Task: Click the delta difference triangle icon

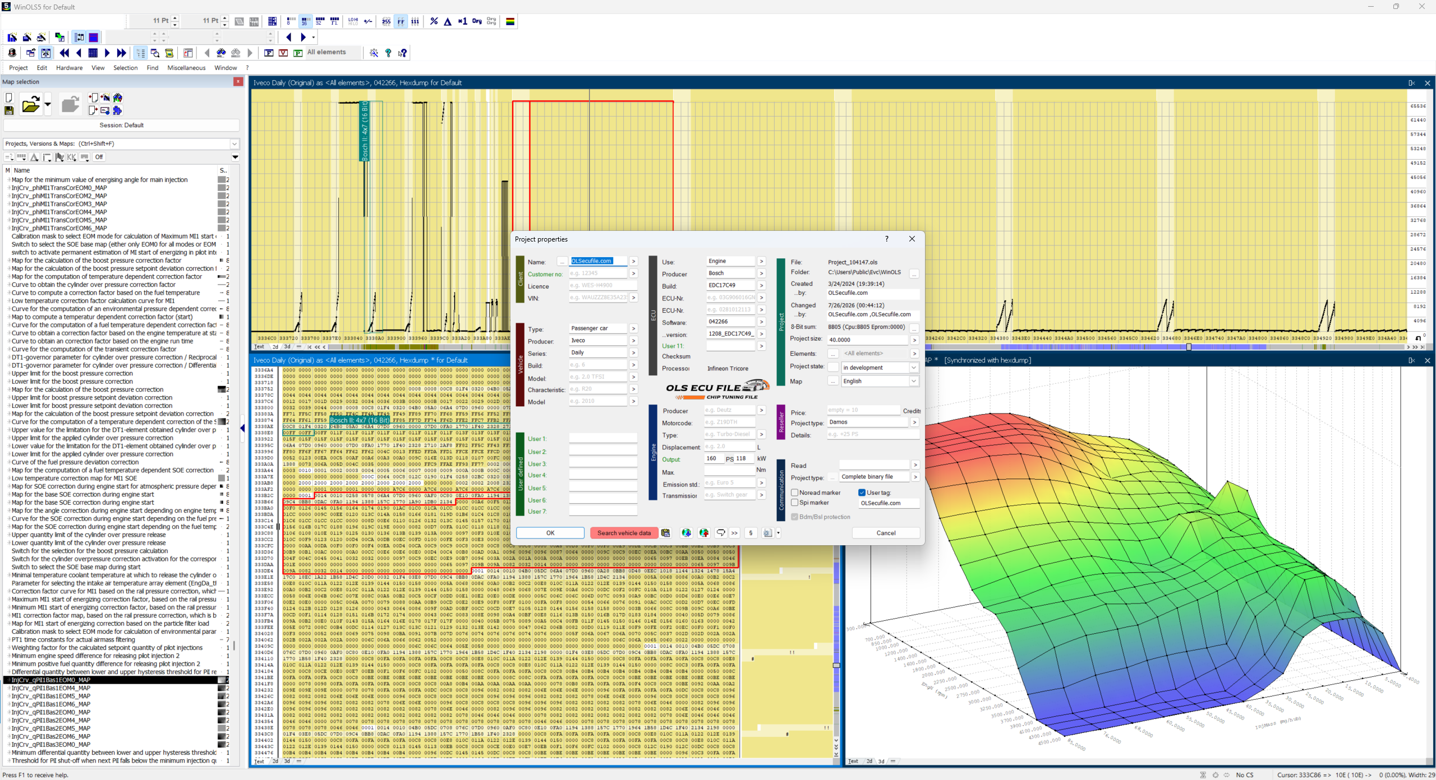Action: (x=448, y=21)
